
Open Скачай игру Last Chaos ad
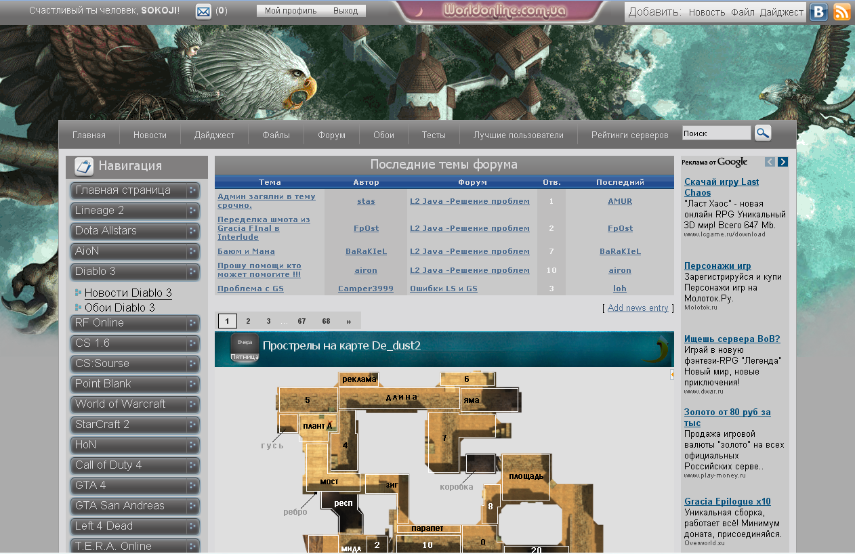point(722,187)
